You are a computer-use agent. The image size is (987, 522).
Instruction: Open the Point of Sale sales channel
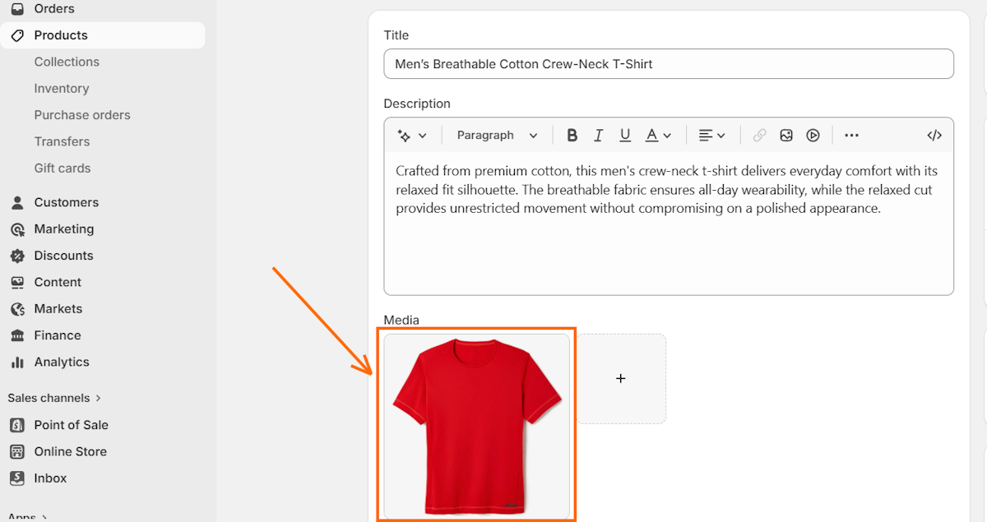click(72, 425)
